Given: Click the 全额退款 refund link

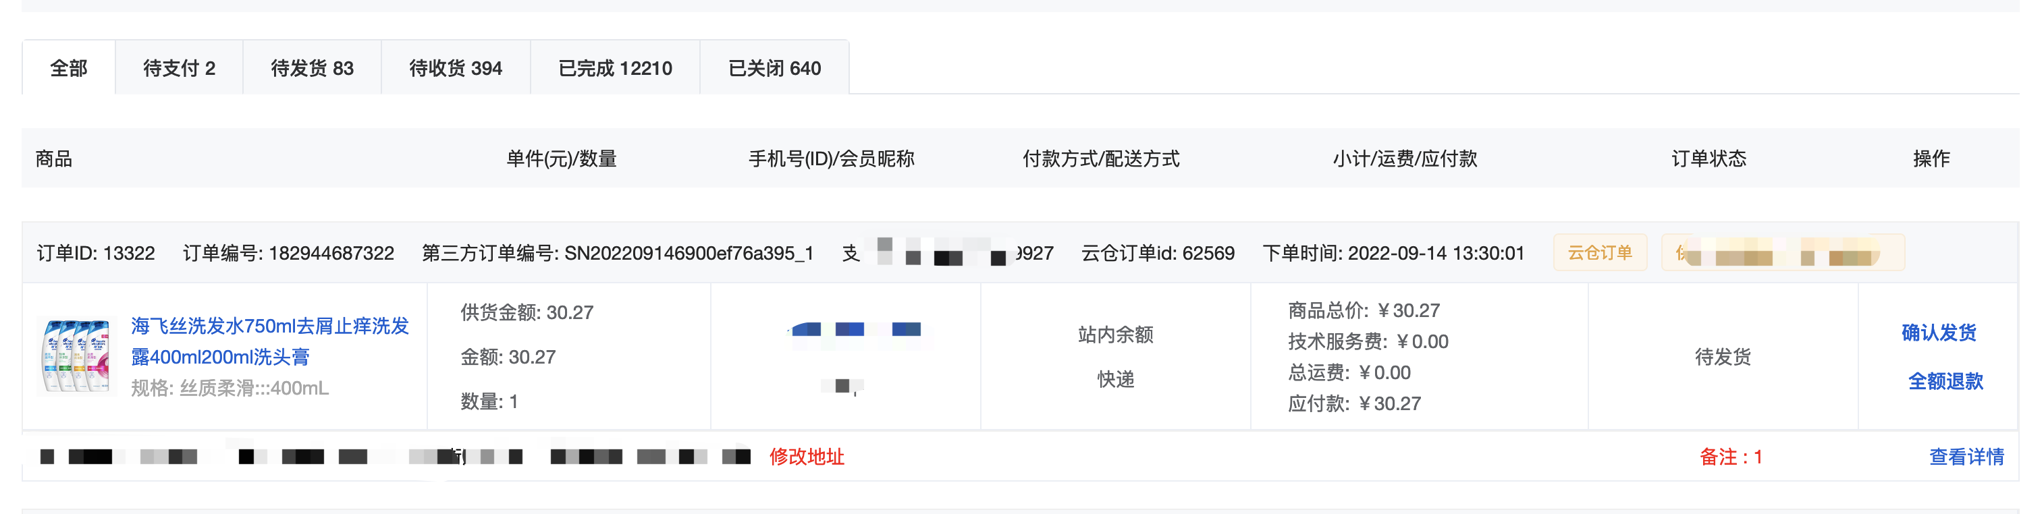Looking at the screenshot, I should click(1945, 382).
